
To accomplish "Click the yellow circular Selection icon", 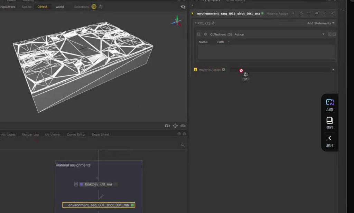I will click(94, 7).
